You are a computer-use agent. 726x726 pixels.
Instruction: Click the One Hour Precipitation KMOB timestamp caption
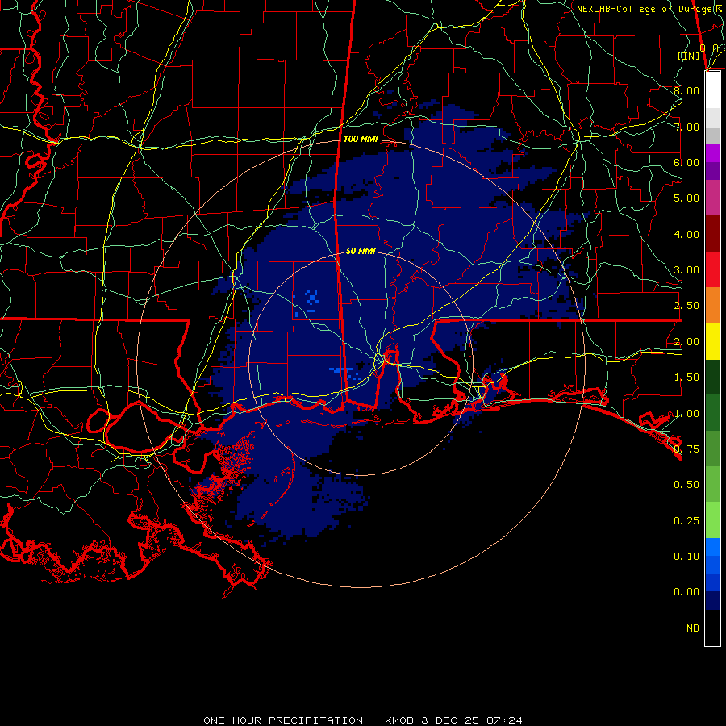(363, 720)
